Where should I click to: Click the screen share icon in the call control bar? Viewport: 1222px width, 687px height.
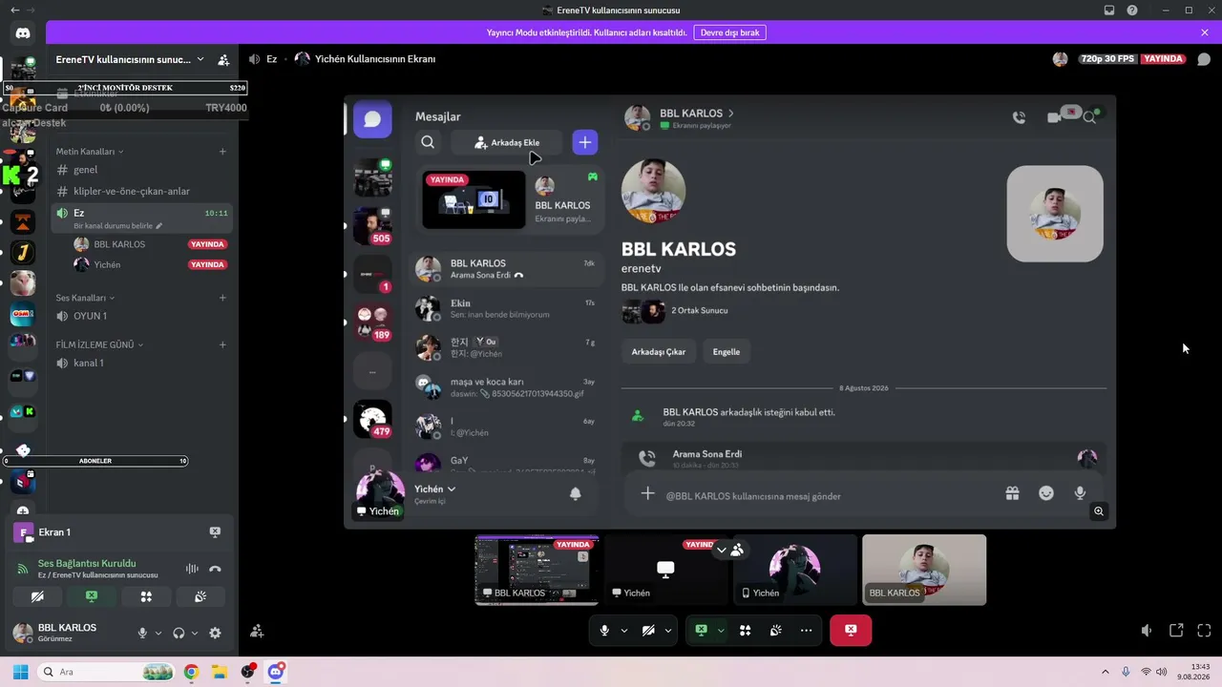[701, 631]
